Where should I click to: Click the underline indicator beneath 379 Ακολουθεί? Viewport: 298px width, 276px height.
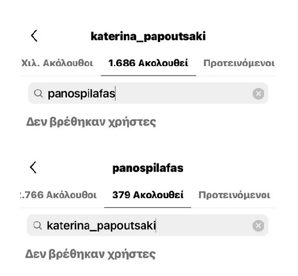click(x=147, y=207)
